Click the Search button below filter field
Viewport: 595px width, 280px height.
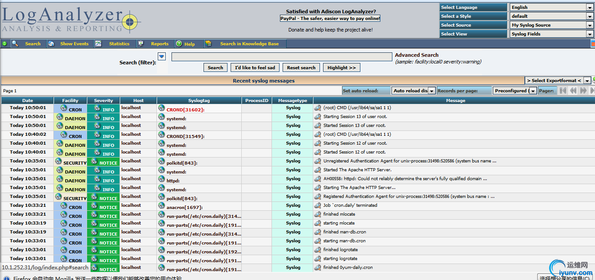[216, 67]
